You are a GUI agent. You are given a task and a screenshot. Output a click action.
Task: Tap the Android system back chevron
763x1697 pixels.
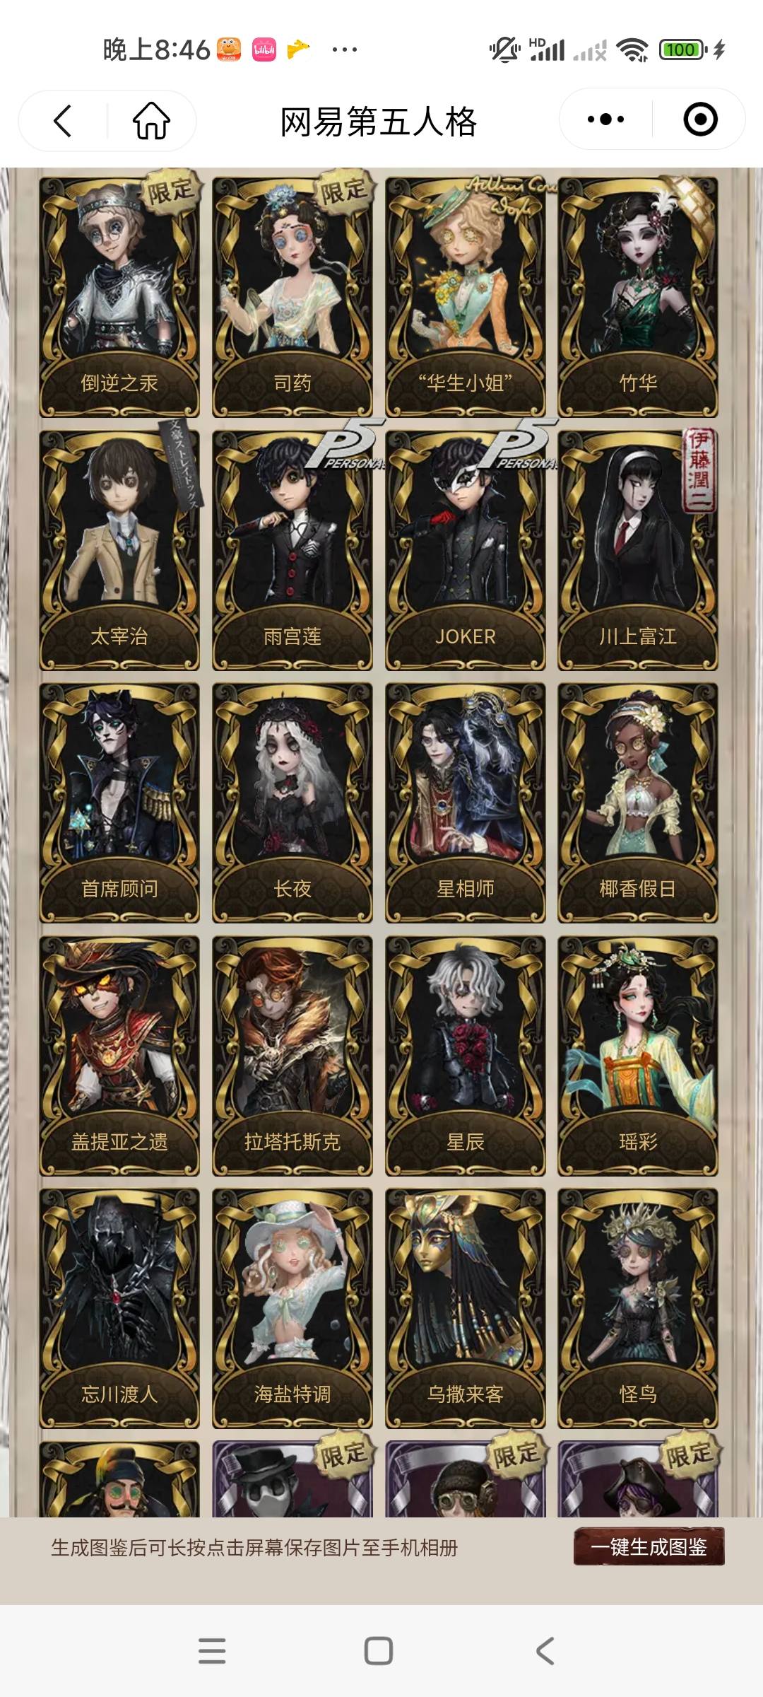pyautogui.click(x=545, y=1650)
